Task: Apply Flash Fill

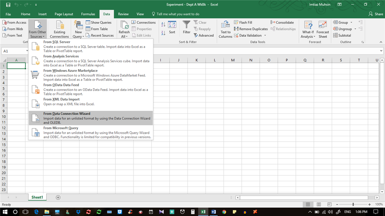Action: 243,22
